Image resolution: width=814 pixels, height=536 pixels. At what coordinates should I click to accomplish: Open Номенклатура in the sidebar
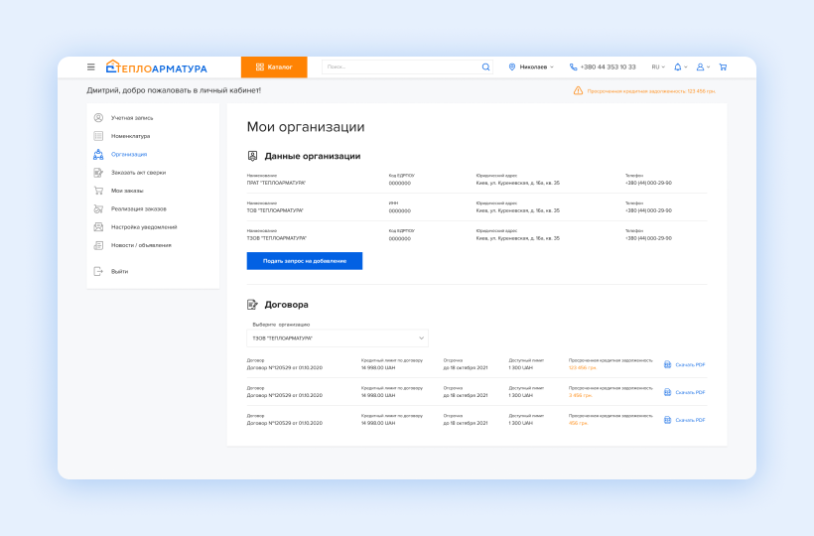pyautogui.click(x=130, y=136)
